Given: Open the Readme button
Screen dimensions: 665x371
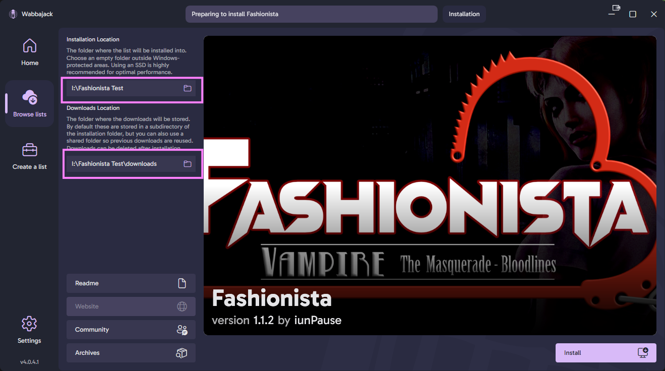Looking at the screenshot, I should tap(131, 283).
